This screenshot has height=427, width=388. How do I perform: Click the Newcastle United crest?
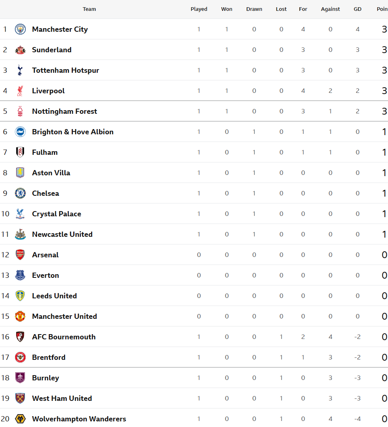coord(20,234)
